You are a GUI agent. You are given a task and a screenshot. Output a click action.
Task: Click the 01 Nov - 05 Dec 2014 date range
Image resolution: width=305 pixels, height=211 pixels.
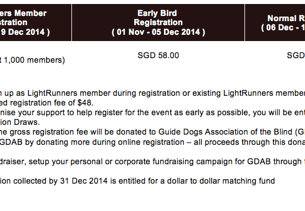point(158,32)
